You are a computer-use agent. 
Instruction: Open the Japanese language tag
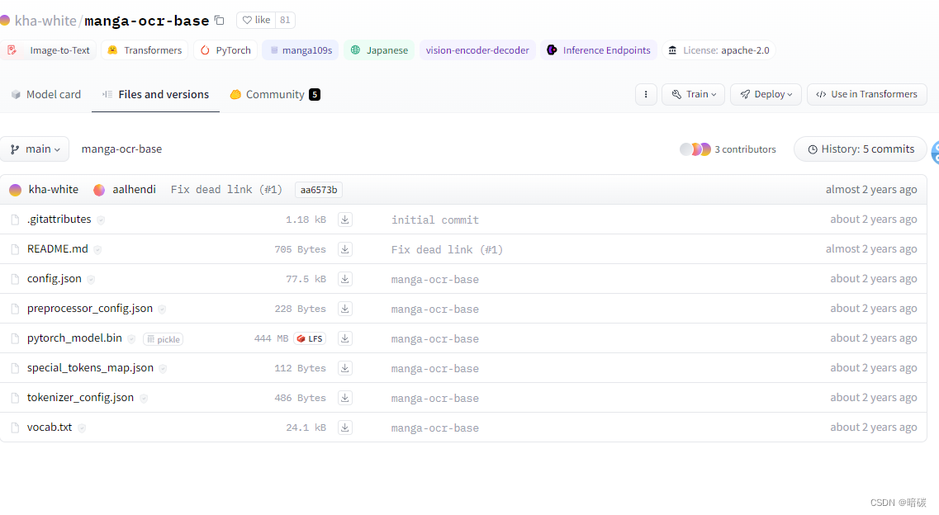click(379, 50)
